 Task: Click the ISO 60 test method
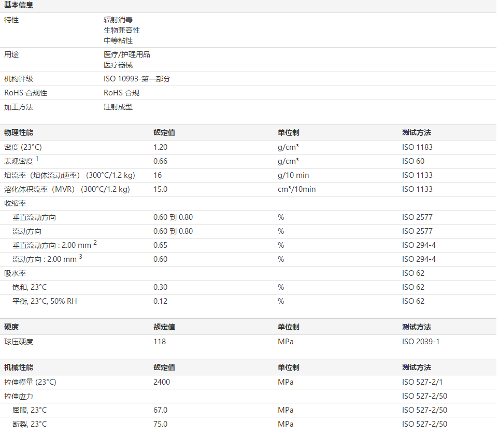click(x=413, y=161)
